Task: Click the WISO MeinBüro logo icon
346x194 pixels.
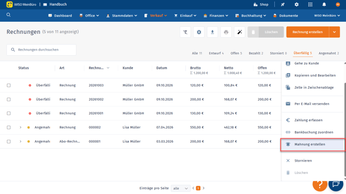Action: (x=9, y=5)
